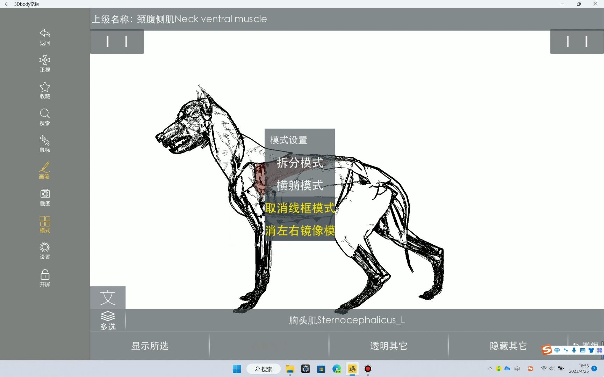Viewport: 604px width, 377px height.
Task: Click the 返回 (back) icon in sidebar
Action: (x=45, y=37)
